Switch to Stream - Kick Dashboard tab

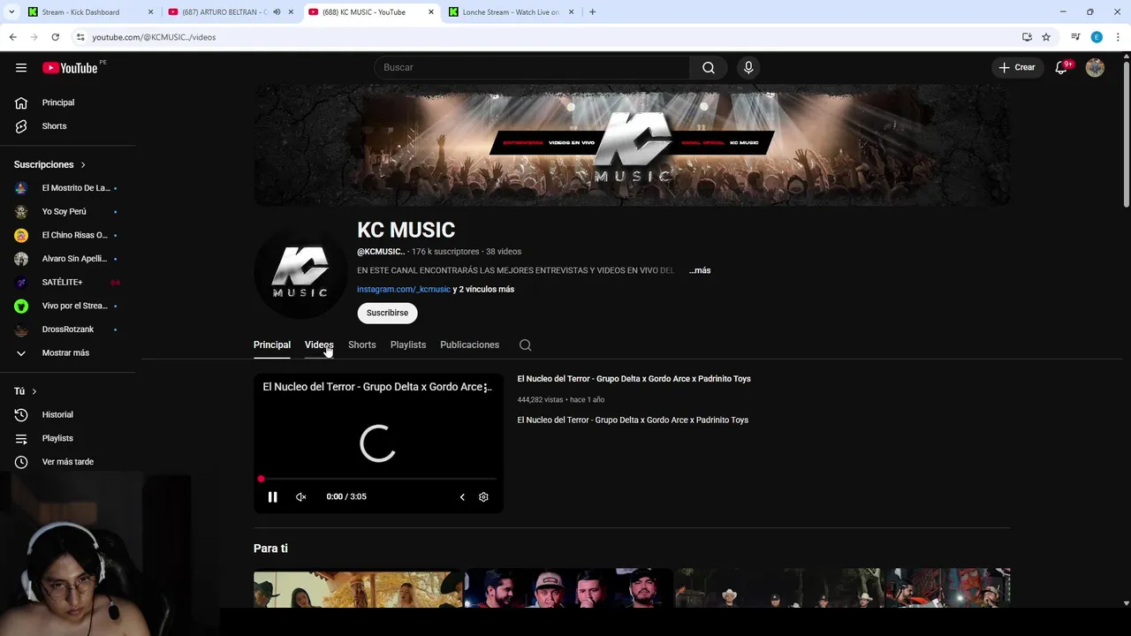[x=80, y=12]
